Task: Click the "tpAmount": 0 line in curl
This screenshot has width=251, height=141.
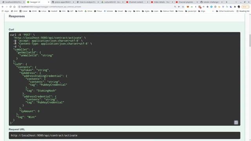Action: click(29, 111)
